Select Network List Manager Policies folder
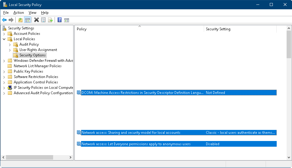The image size is (292, 168). pos(38,66)
